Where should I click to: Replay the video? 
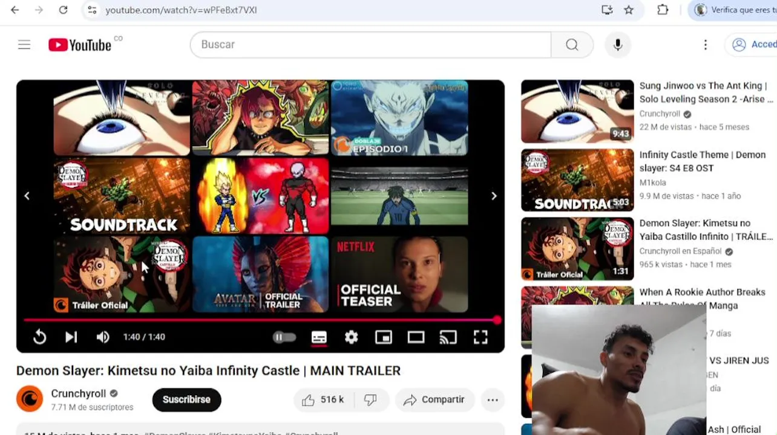point(40,337)
